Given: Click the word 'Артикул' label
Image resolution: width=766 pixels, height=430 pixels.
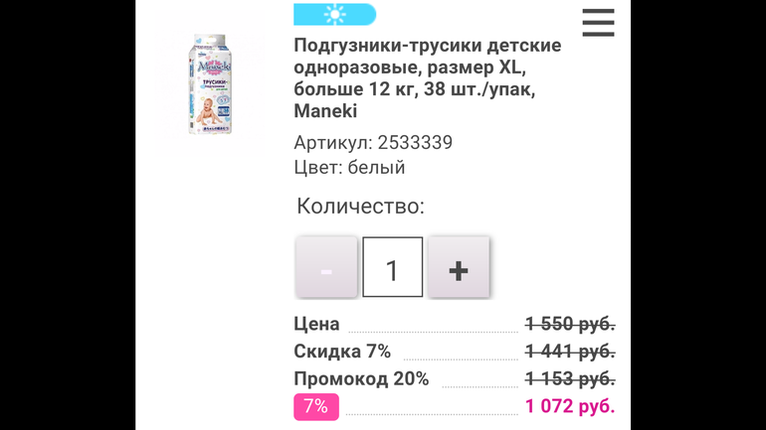Looking at the screenshot, I should [x=330, y=142].
